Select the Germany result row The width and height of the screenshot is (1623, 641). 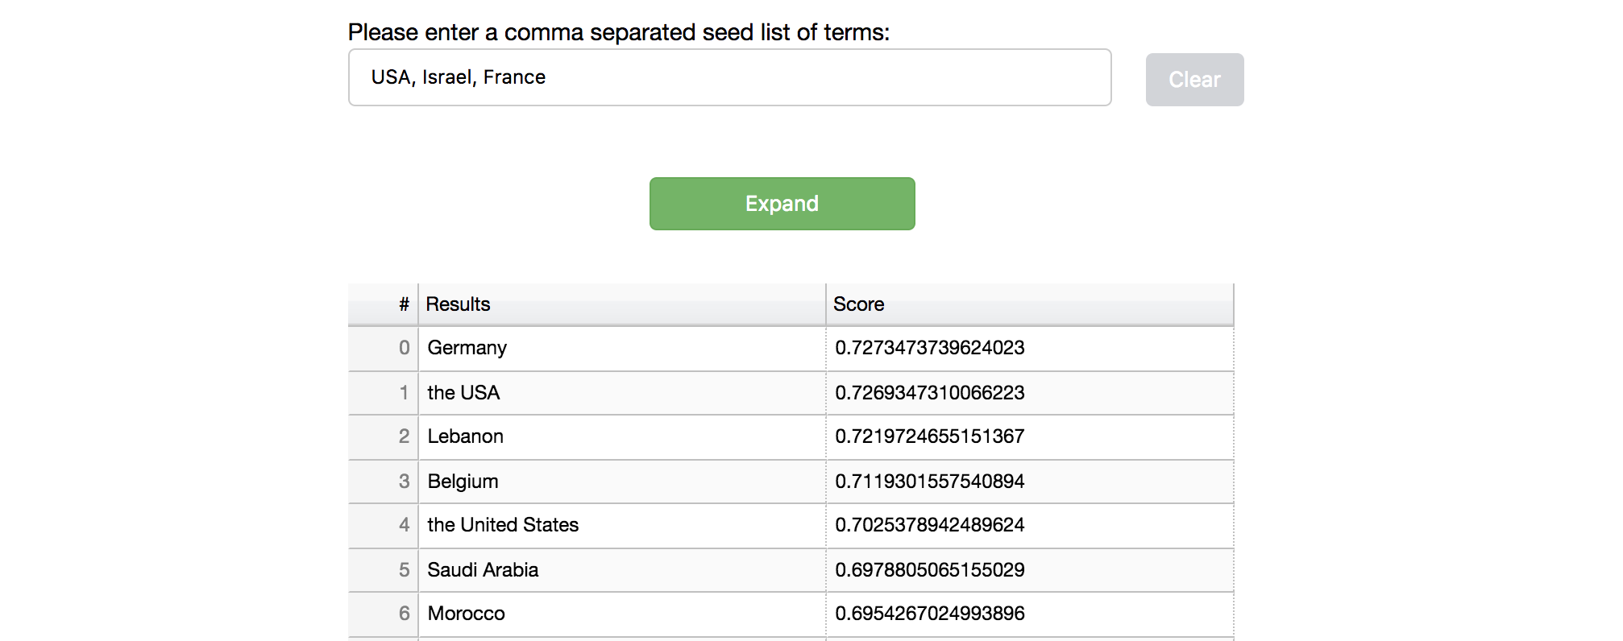[x=467, y=348]
